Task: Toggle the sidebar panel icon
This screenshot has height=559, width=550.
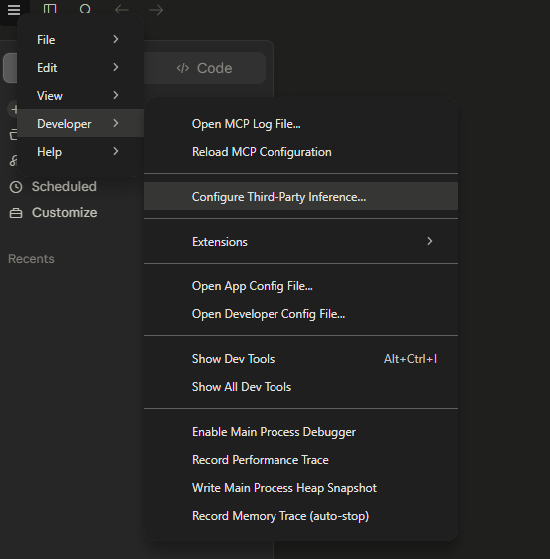Action: click(50, 9)
